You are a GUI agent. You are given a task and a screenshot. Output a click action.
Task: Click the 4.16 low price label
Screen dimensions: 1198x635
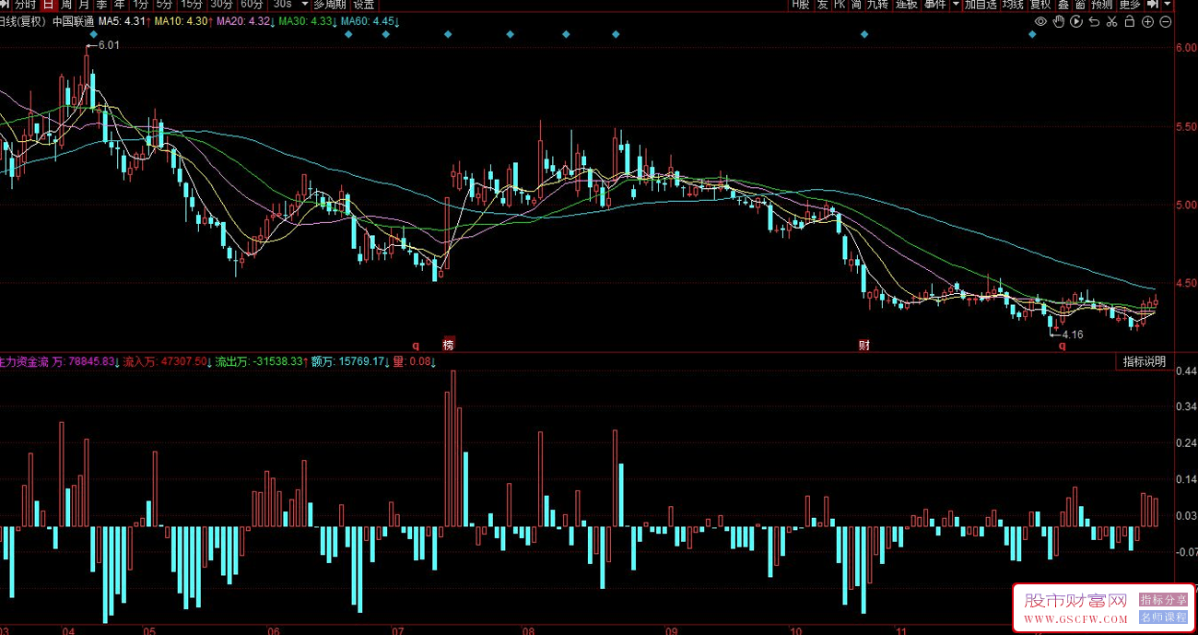click(x=1073, y=335)
